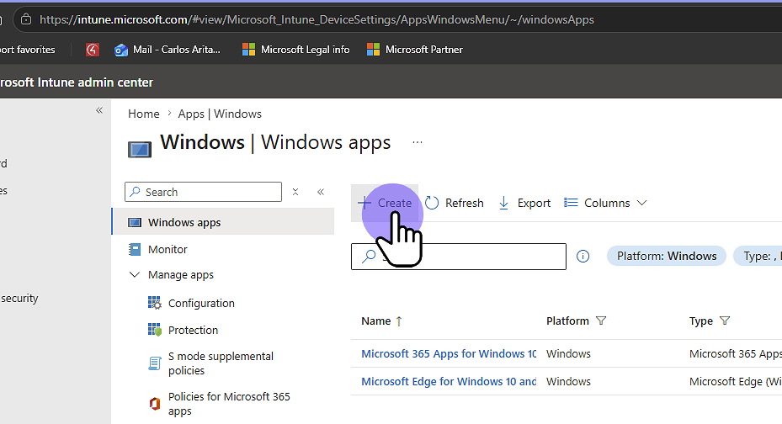
Task: Click the Type cell reading Microsoft 365 Apps
Action: [736, 353]
